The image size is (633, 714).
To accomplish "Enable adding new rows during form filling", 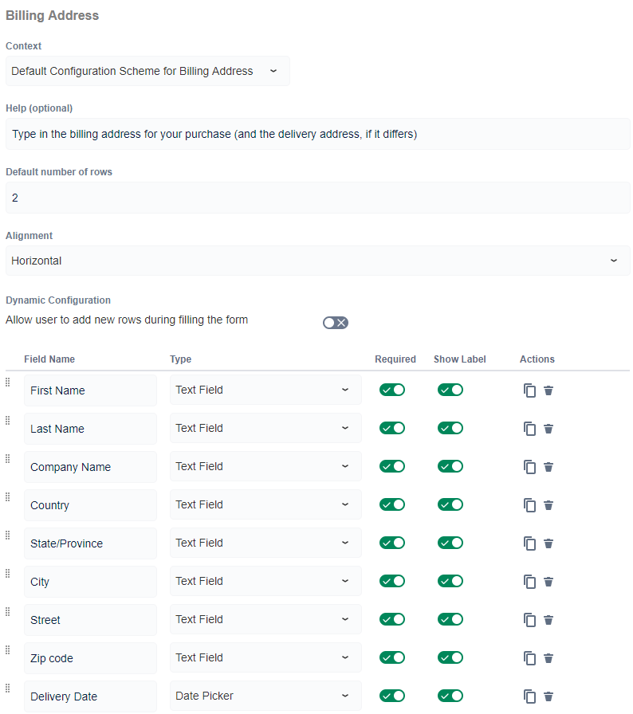I will coord(335,323).
